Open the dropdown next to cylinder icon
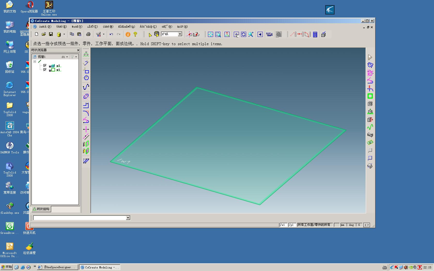Image resolution: width=434 pixels, height=271 pixels. point(64,34)
